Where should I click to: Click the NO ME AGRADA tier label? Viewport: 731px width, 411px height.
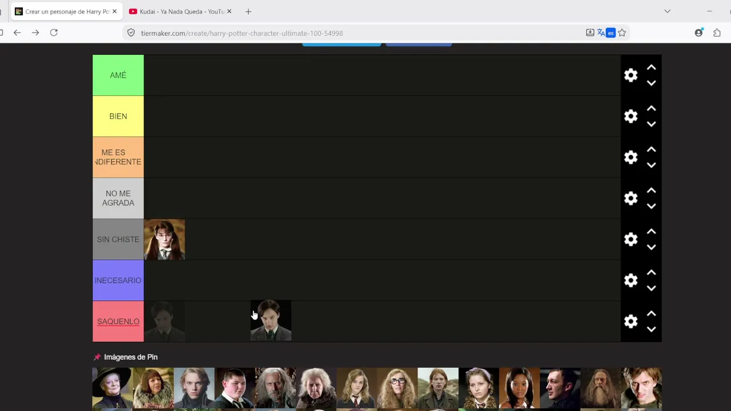tap(118, 199)
